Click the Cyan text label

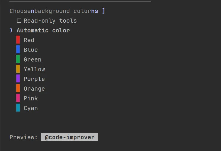31,108
